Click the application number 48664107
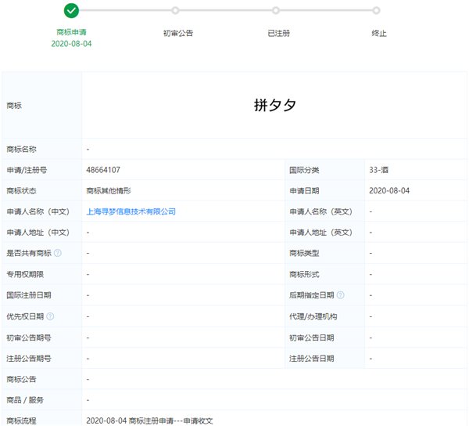 103,170
